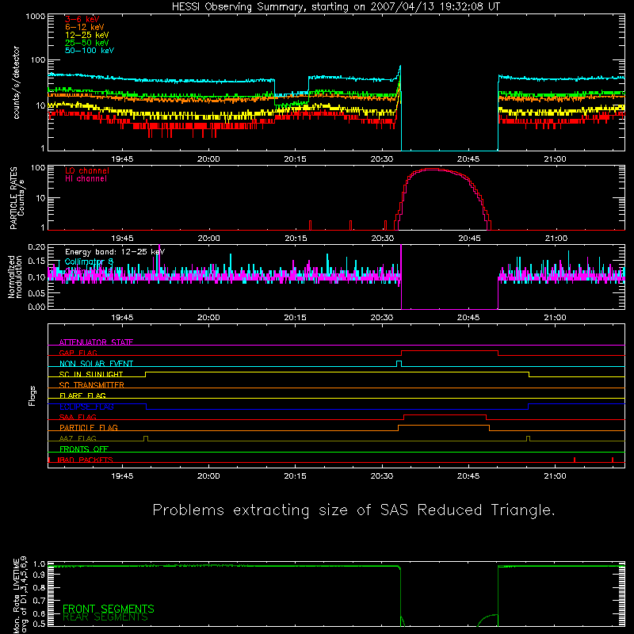Click the first AAZ_FLAG pulse near 19:49

point(146,438)
